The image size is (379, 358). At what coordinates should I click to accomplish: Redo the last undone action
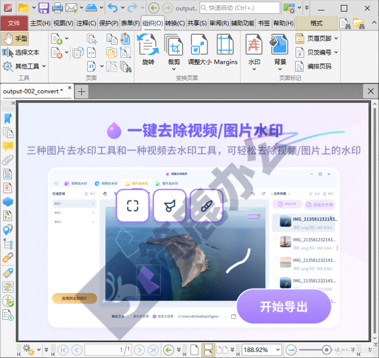[x=132, y=8]
